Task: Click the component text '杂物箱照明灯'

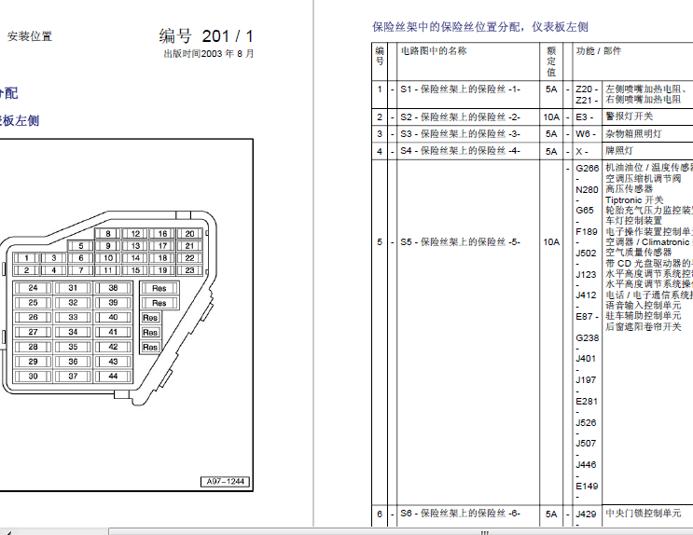Action: pyautogui.click(x=633, y=134)
